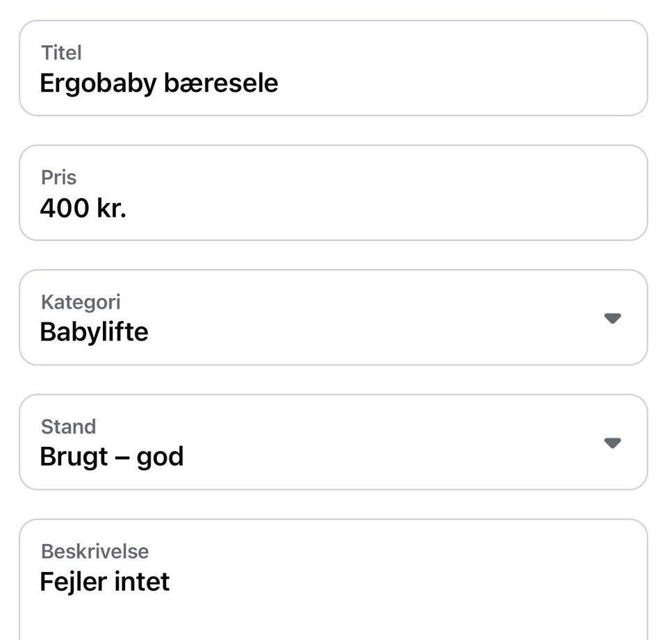Click the Stand dropdown chevron
667x640 pixels.
(x=612, y=443)
